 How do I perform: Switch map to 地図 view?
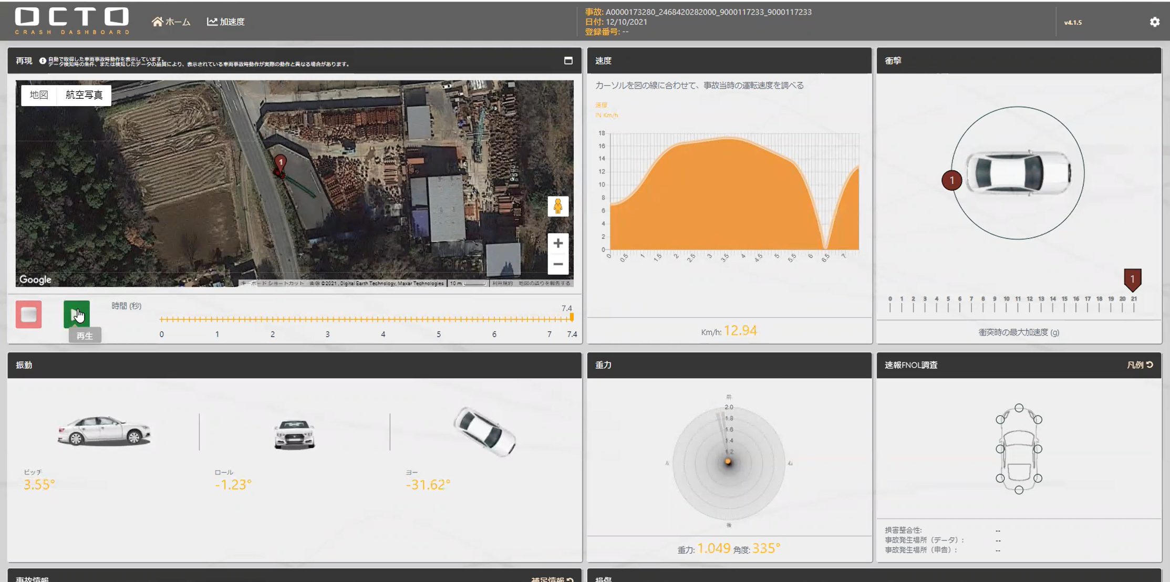(39, 95)
